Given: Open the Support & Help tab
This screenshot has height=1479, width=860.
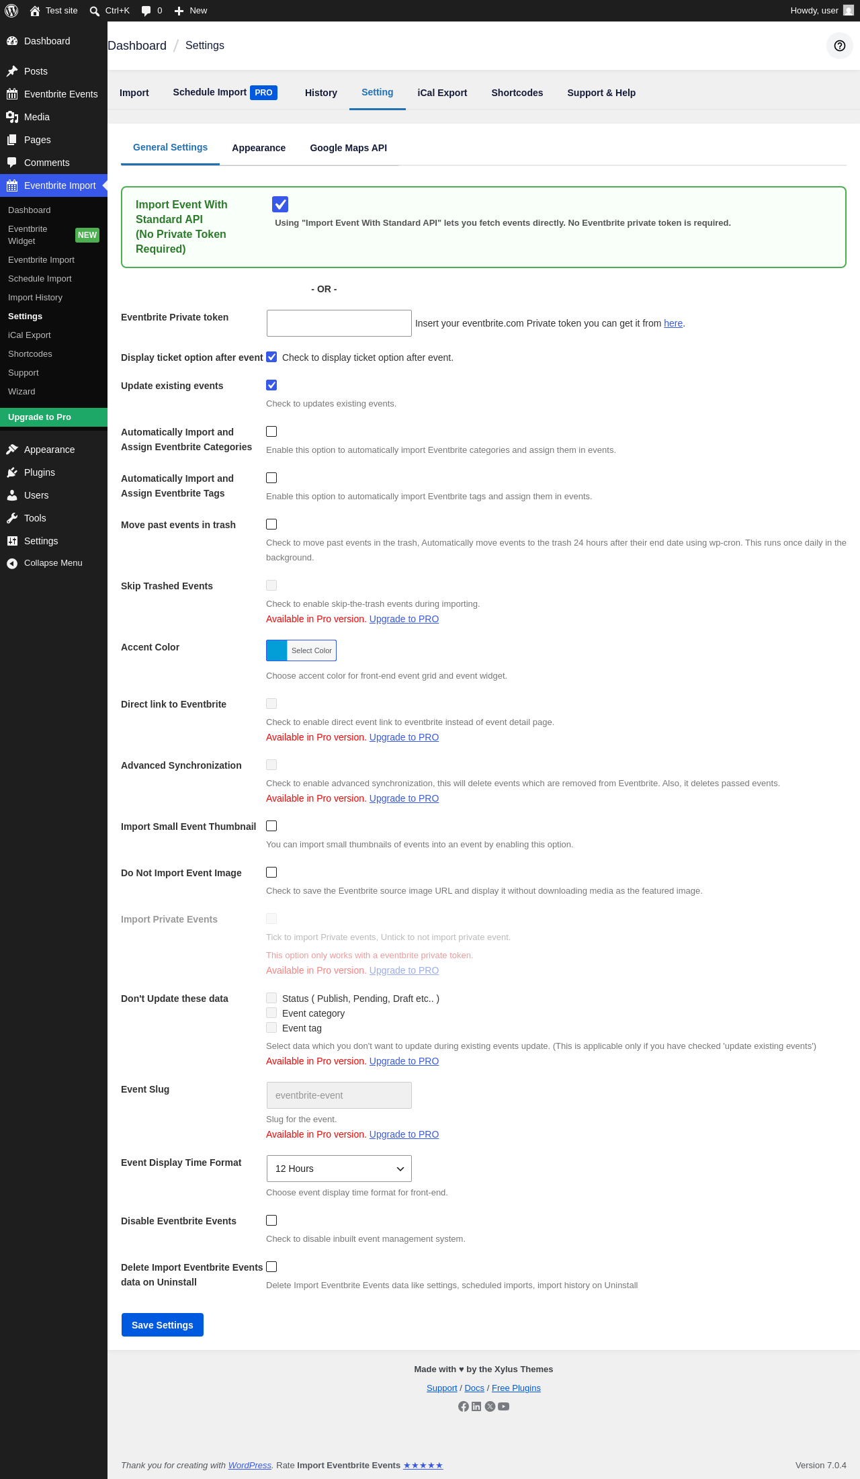Looking at the screenshot, I should [x=601, y=93].
